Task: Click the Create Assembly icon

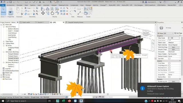Action: (x=86, y=9)
